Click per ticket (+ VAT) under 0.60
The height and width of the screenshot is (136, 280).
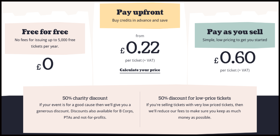[235, 70]
